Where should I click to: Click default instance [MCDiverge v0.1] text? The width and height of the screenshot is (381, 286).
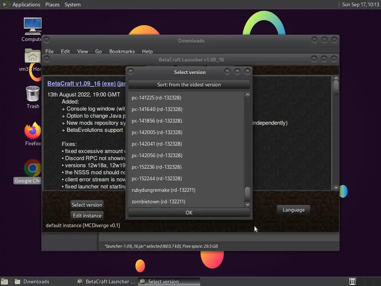(x=83, y=225)
